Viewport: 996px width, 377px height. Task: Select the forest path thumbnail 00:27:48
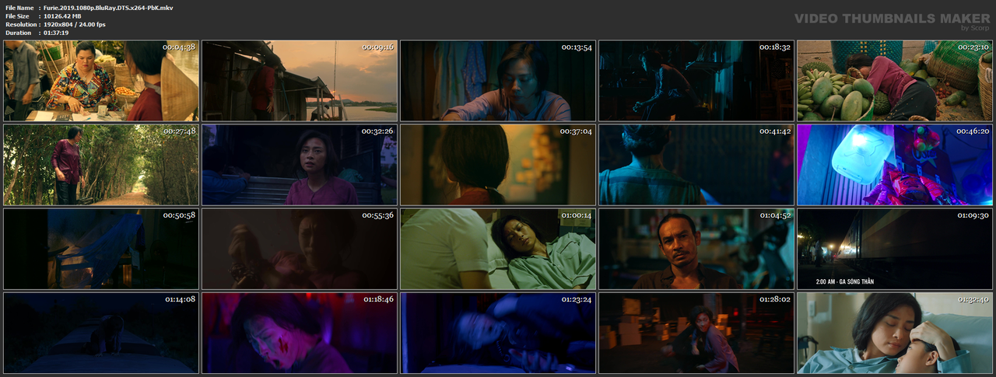(x=101, y=165)
